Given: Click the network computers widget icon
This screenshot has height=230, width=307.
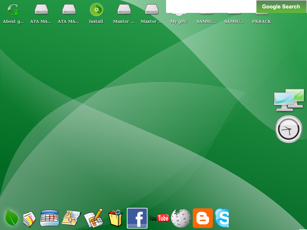Looking at the screenshot, I should (289, 100).
